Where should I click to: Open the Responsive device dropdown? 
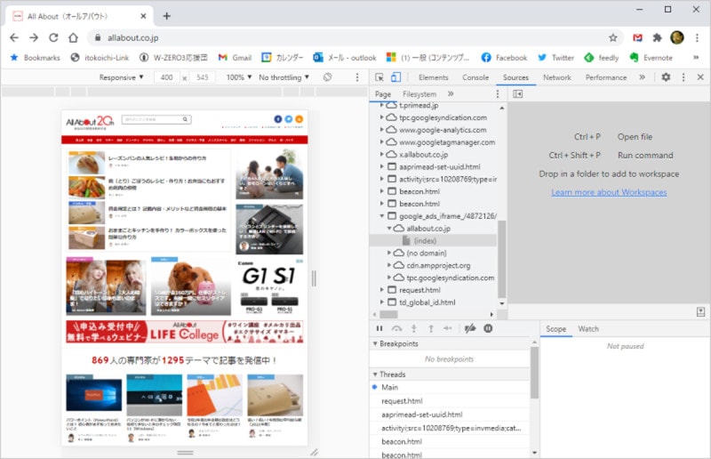click(x=121, y=77)
